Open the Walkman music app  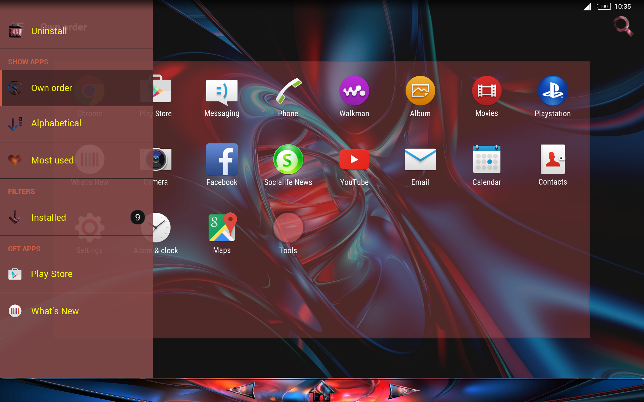point(354,97)
